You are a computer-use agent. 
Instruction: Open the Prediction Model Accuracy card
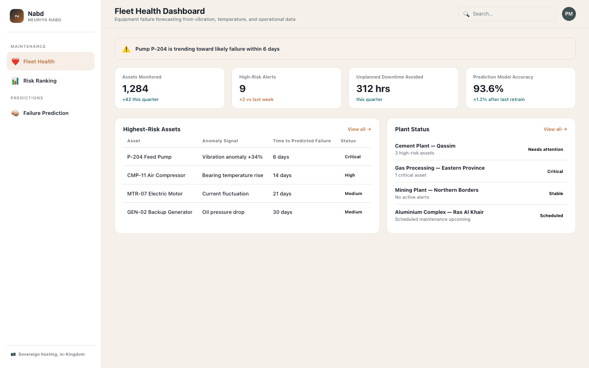521,88
